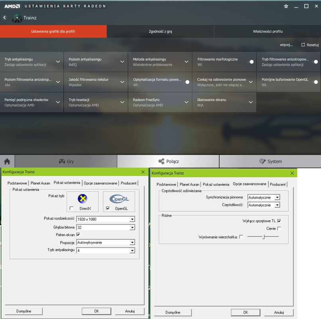Click the OpenGL logo icon

[119, 199]
